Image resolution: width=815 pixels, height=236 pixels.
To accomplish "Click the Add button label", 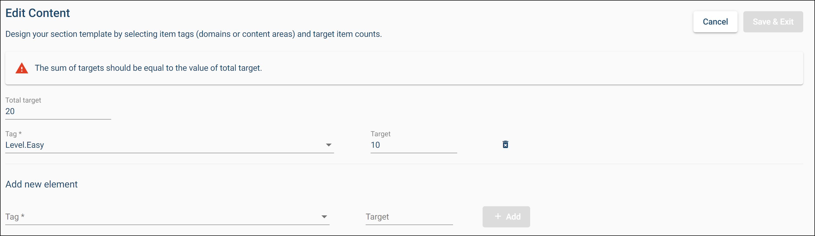I will [513, 217].
